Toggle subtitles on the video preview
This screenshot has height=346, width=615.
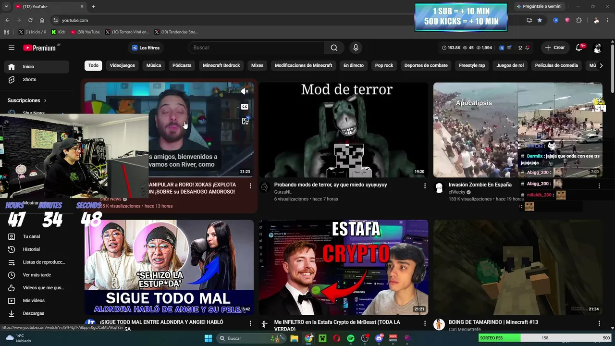(x=245, y=107)
